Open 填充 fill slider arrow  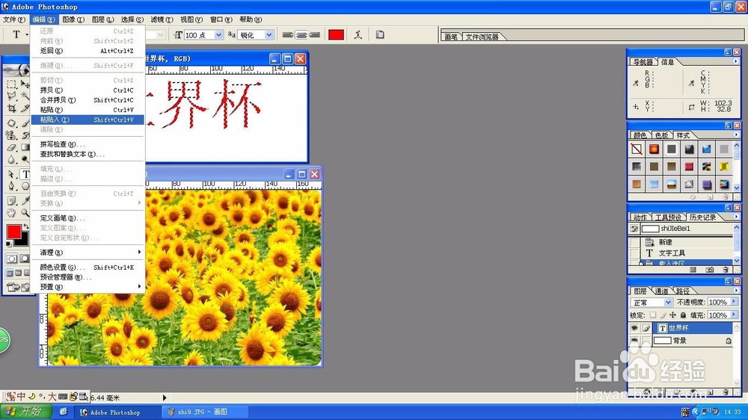pos(734,315)
